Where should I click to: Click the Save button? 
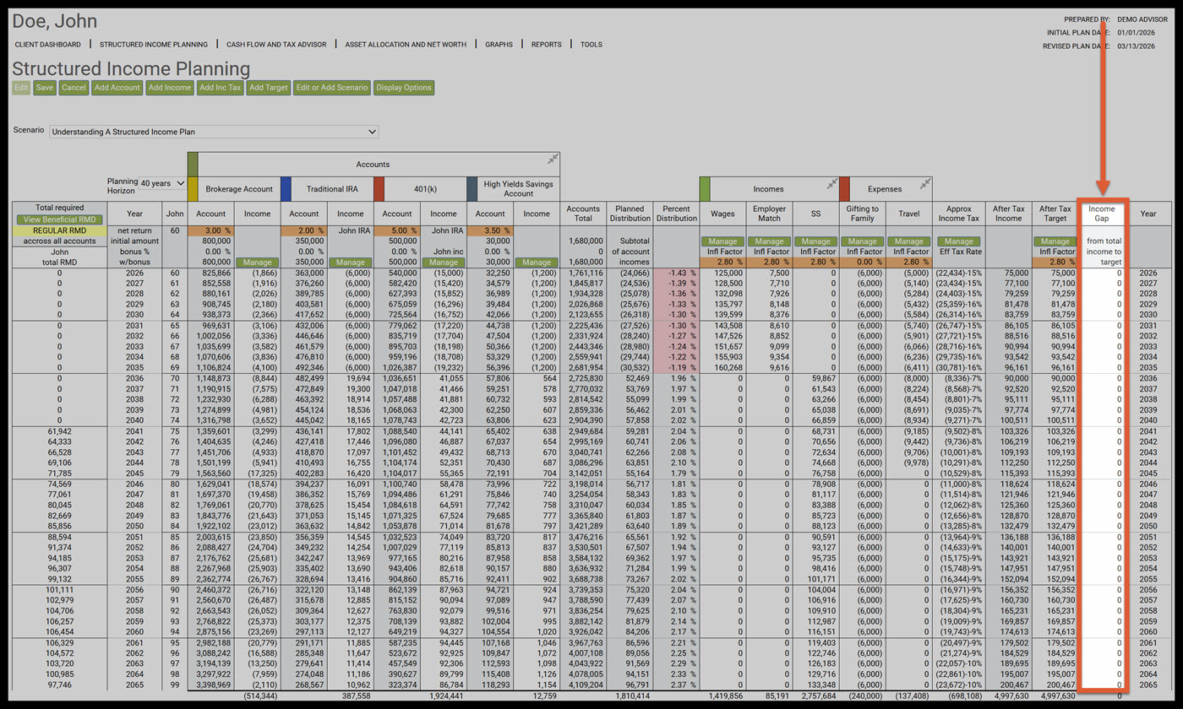(45, 87)
